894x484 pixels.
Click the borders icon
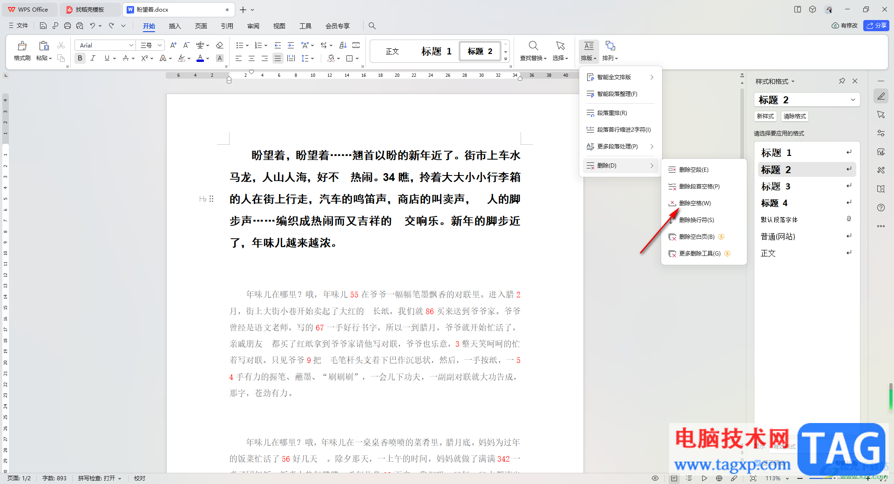click(x=350, y=58)
